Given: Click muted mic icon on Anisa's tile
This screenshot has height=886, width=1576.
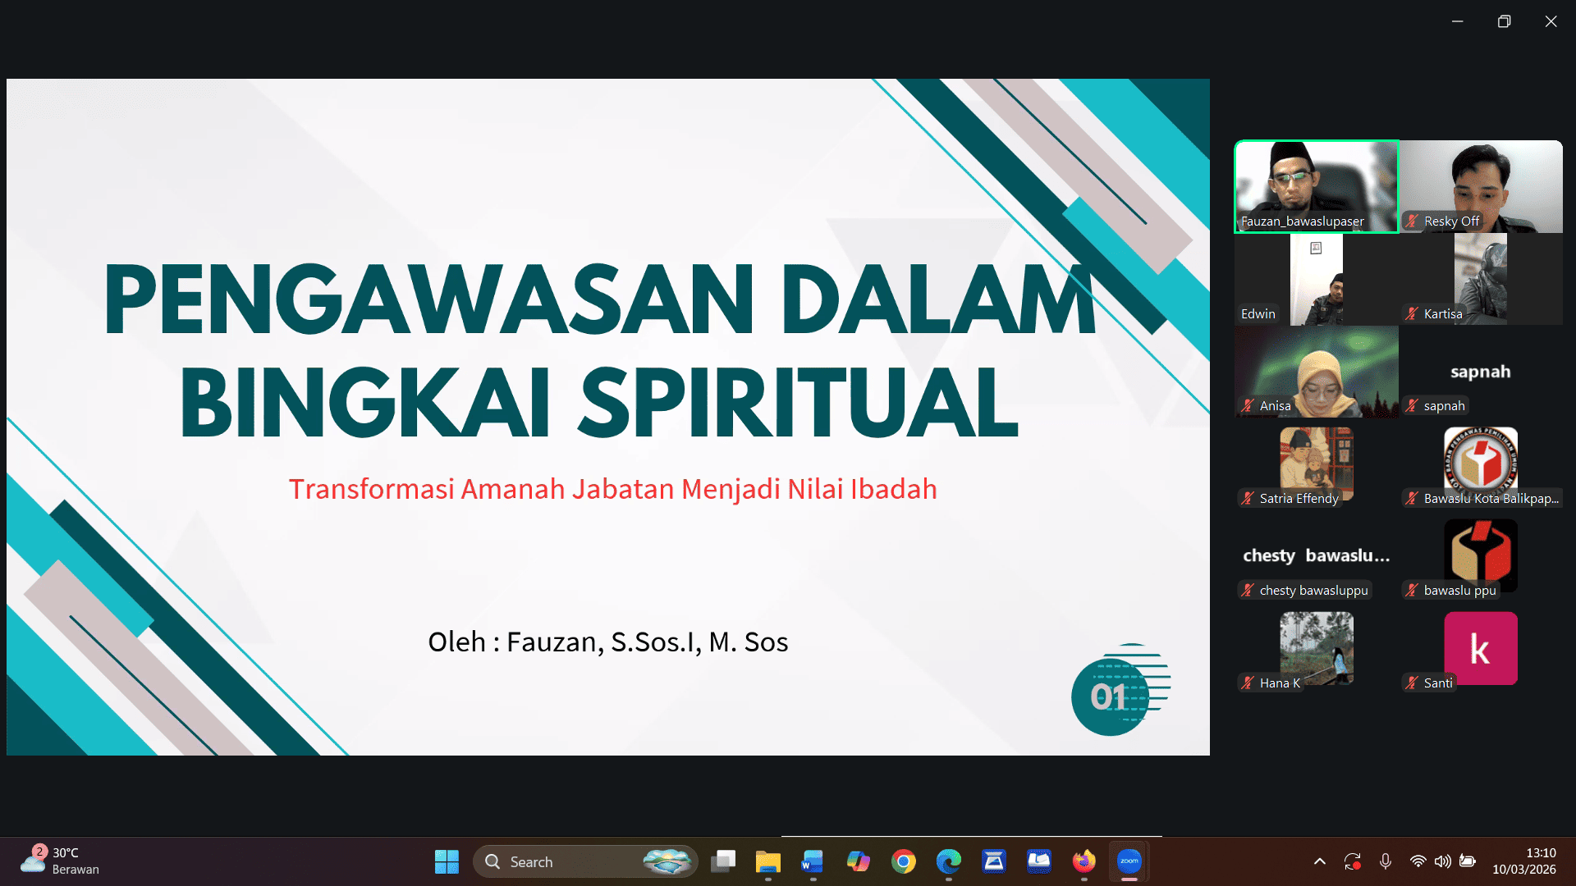Looking at the screenshot, I should click(1248, 406).
